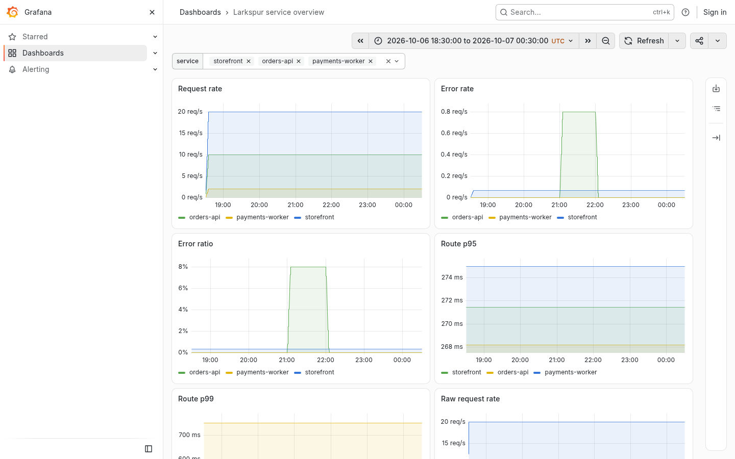Click the Larkspur service overview breadcrumb
735x459 pixels.
click(279, 12)
